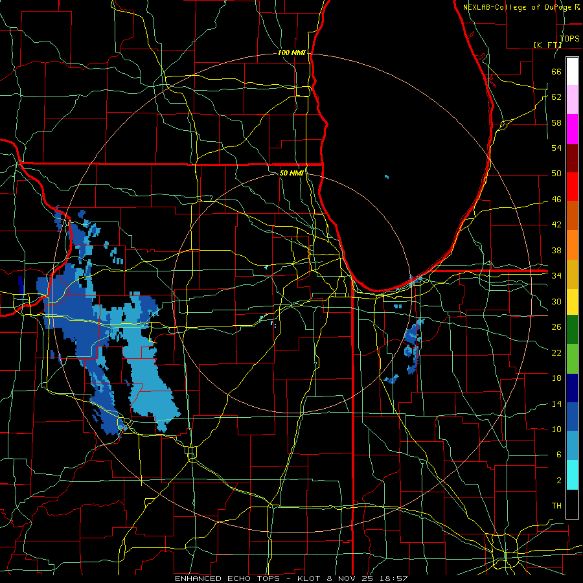The image size is (583, 583).
Task: Click the legend value 66
Action: pos(556,71)
